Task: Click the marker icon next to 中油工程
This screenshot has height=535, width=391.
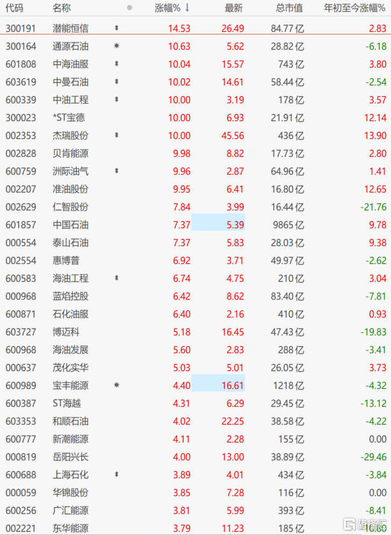Action: (x=116, y=99)
